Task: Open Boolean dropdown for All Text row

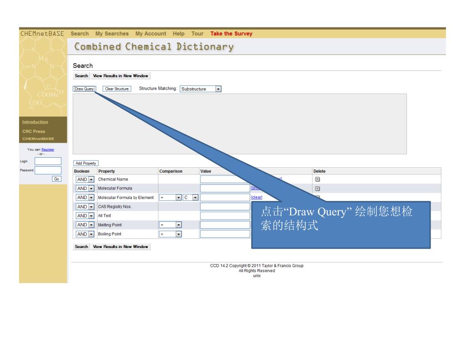Action: 85,216
